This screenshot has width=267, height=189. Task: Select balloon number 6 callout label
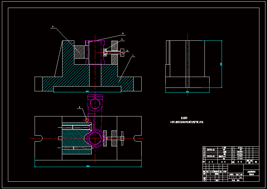pos(53,26)
